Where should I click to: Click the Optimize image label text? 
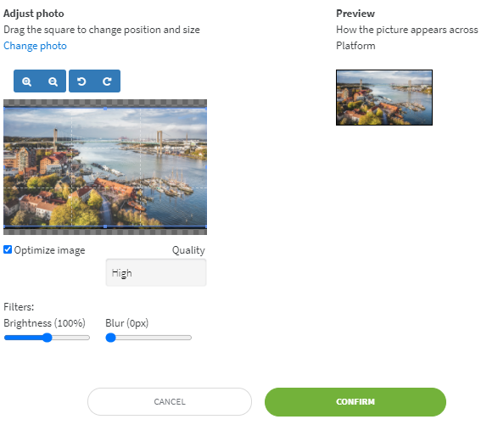(49, 250)
